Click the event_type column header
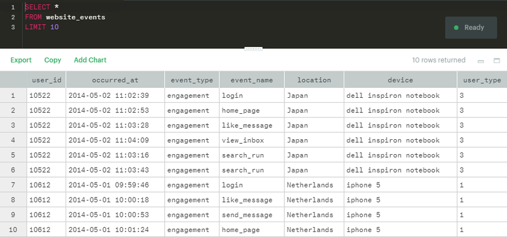Image resolution: width=507 pixels, height=237 pixels. [x=192, y=80]
